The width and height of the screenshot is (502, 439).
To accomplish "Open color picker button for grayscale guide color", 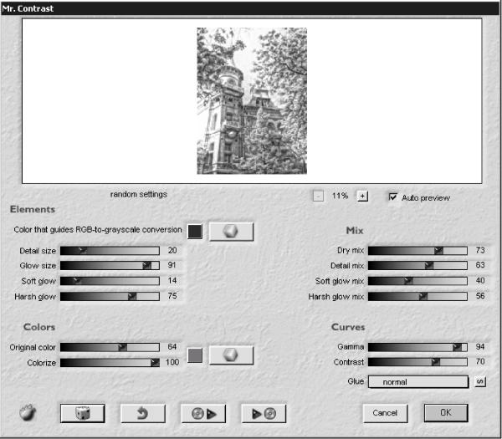I will (x=231, y=232).
